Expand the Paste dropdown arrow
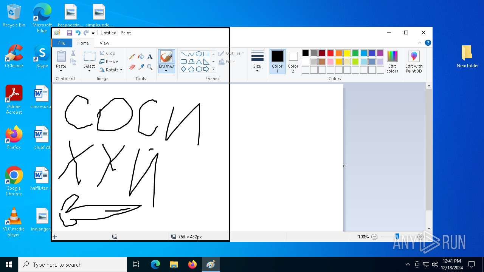Viewport: 484px width, 272px height. [x=61, y=71]
